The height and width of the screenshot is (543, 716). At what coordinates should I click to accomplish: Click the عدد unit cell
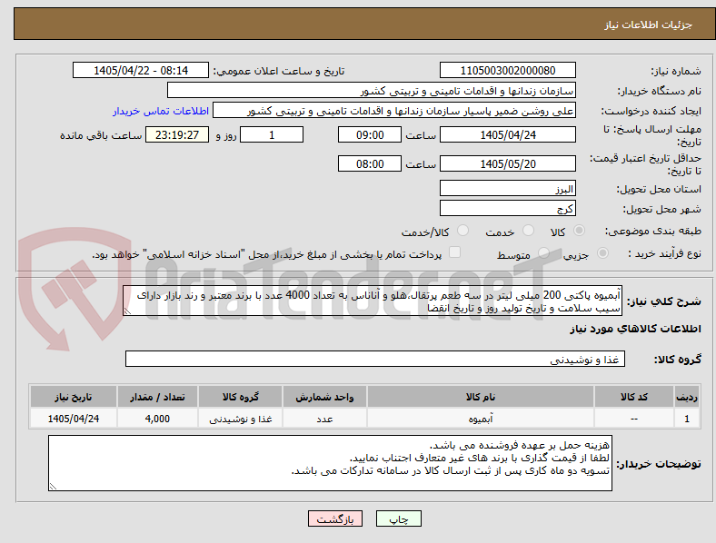point(324,418)
